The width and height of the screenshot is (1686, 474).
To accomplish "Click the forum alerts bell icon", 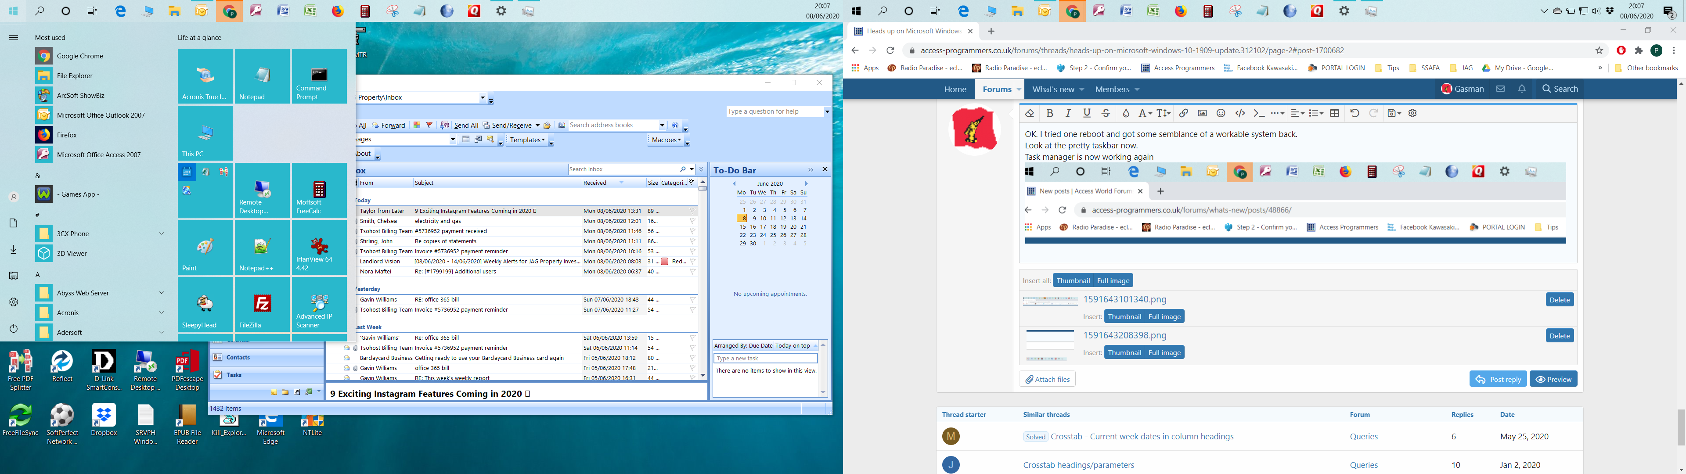I will 1522,89.
